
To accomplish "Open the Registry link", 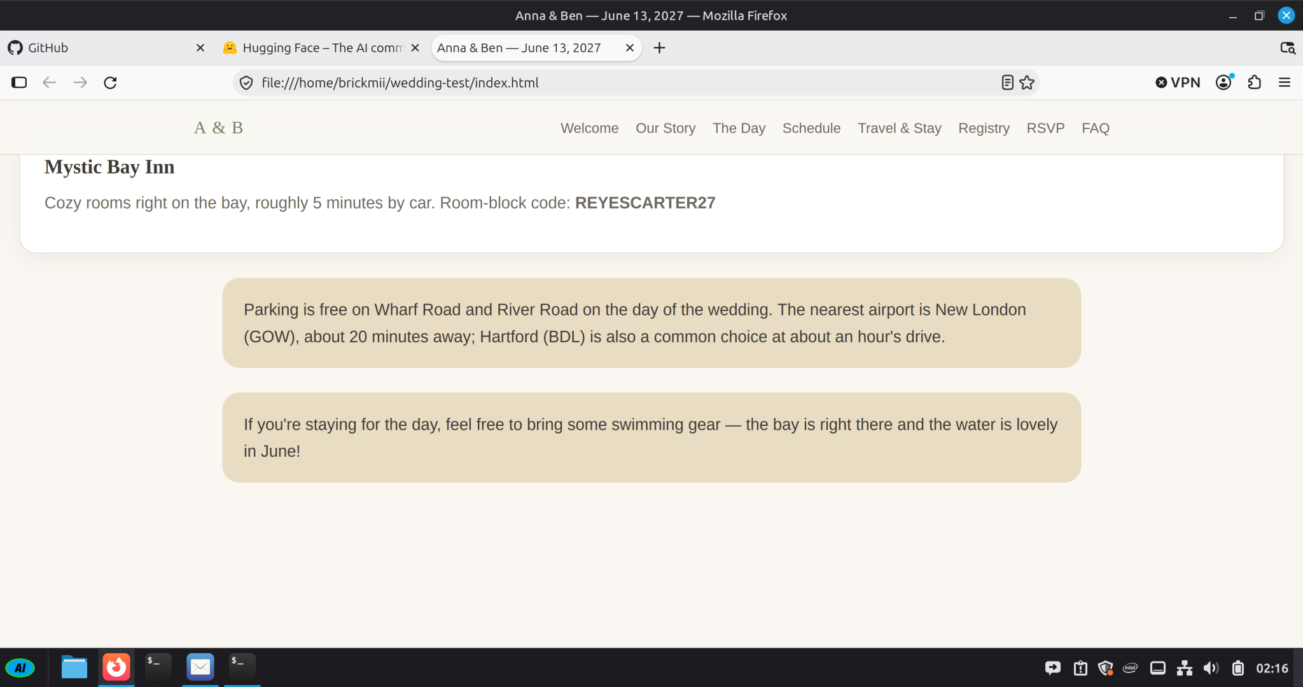I will tap(984, 128).
